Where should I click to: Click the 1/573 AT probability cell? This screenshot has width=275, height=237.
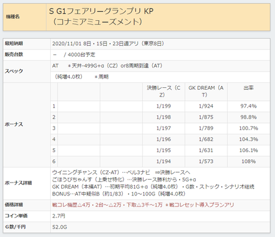pyautogui.click(x=206, y=161)
